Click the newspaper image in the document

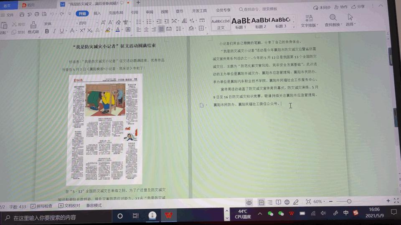104,130
